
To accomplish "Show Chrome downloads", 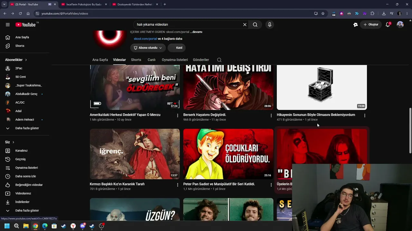I will coord(384,13).
